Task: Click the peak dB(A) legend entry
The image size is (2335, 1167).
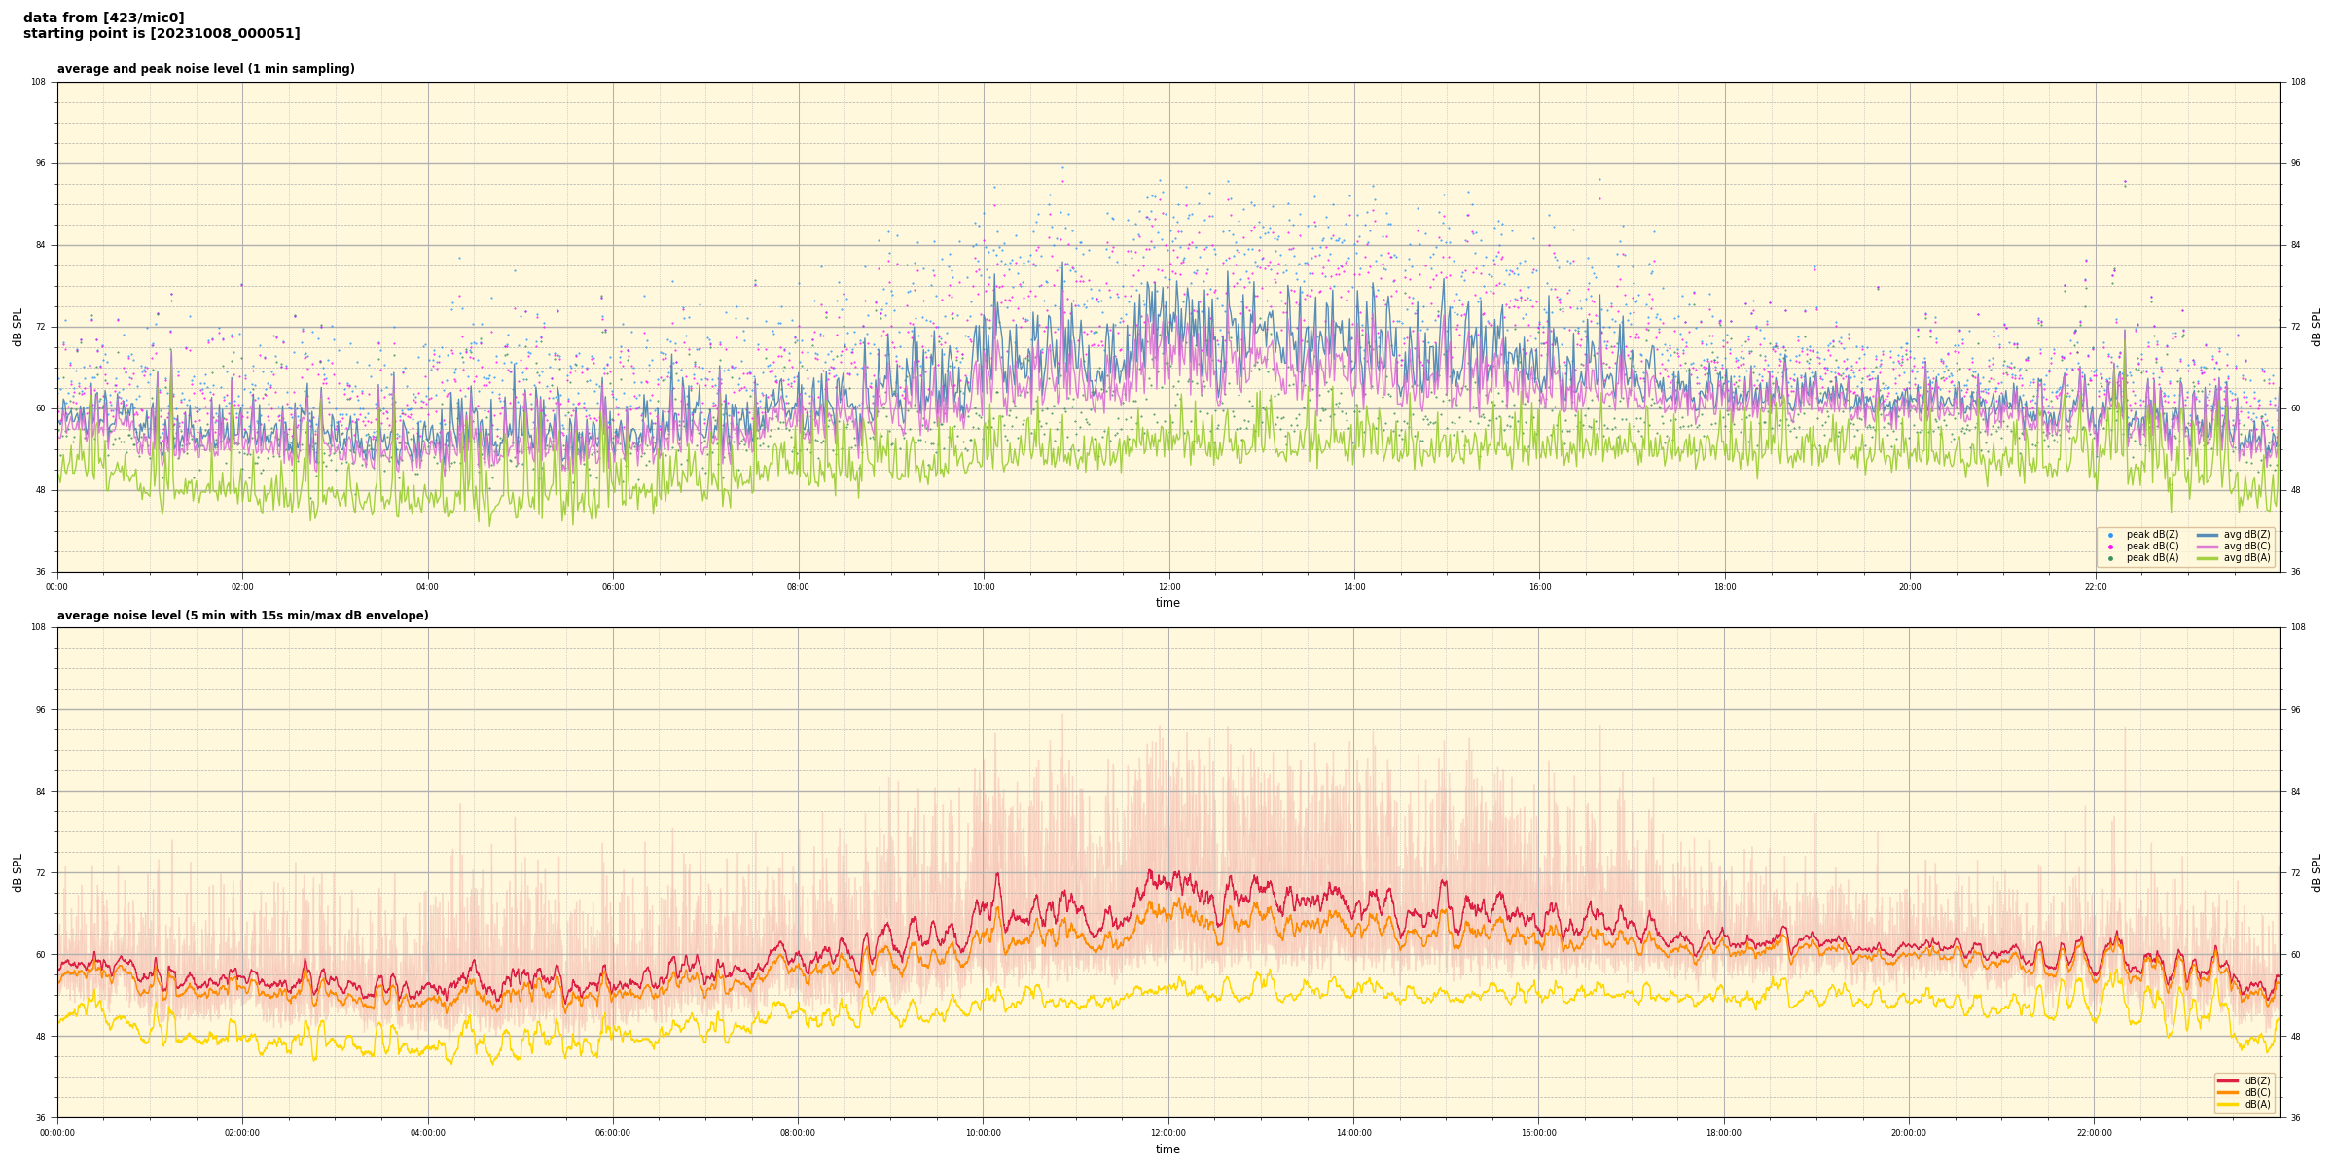Action: point(2152,558)
